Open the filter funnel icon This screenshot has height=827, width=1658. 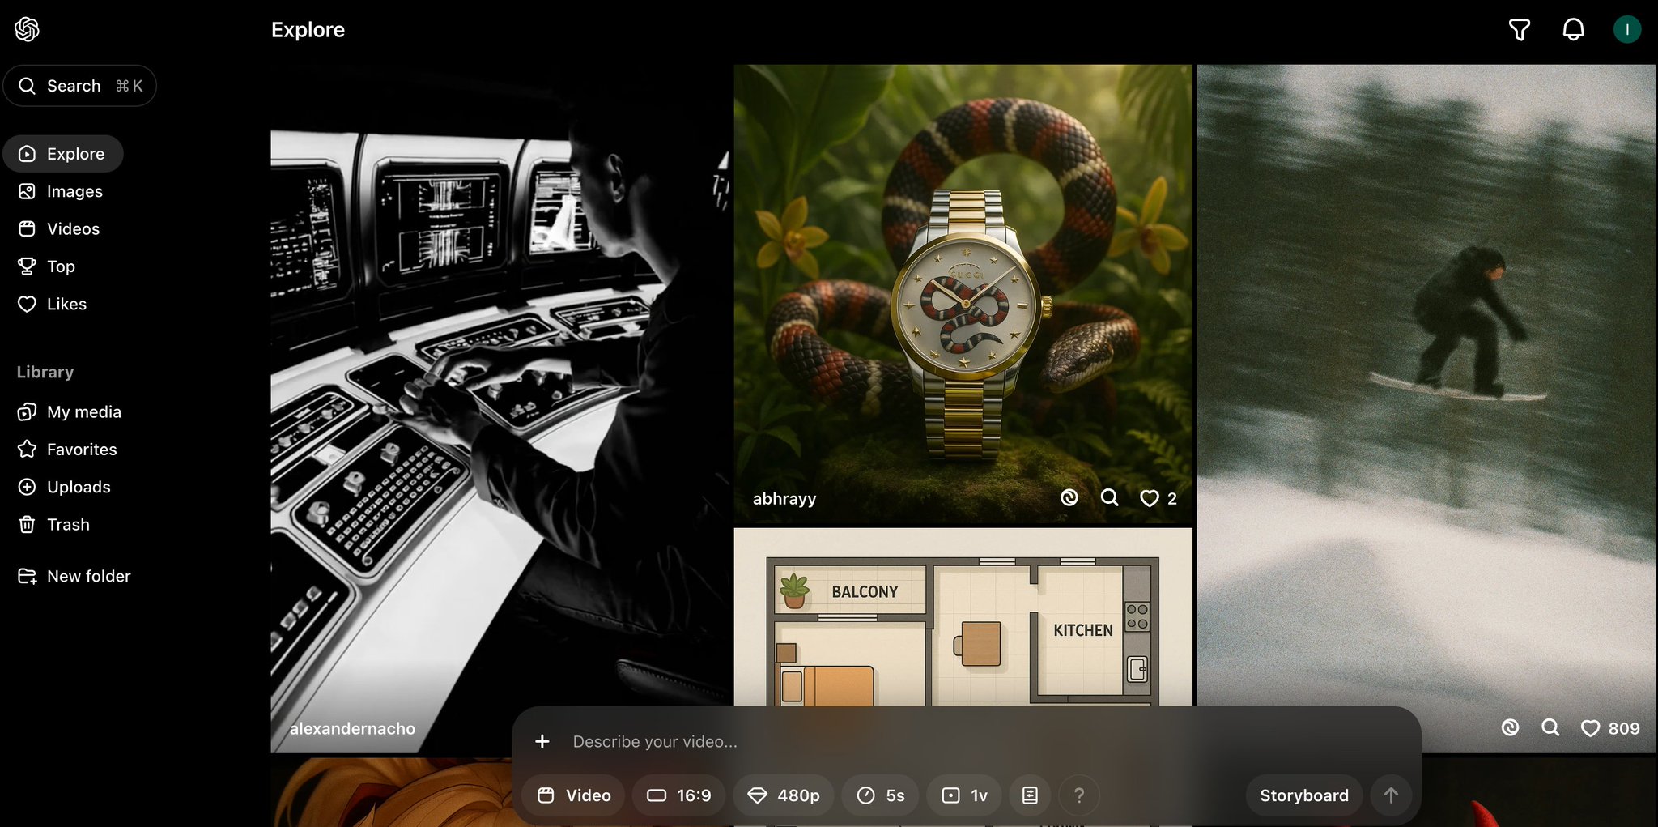coord(1520,30)
